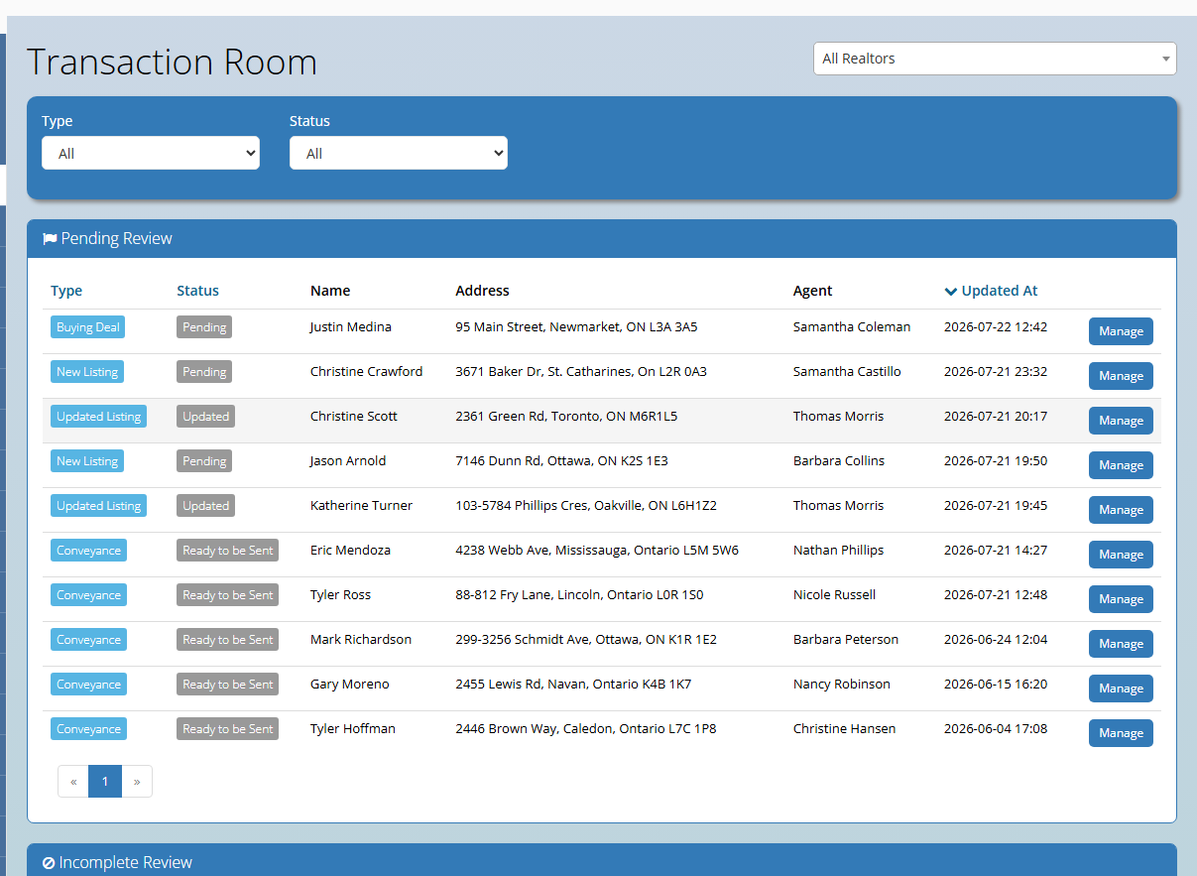Screen dimensions: 1197x876
Task: Click agent name Samantha Castillo
Action: (847, 371)
